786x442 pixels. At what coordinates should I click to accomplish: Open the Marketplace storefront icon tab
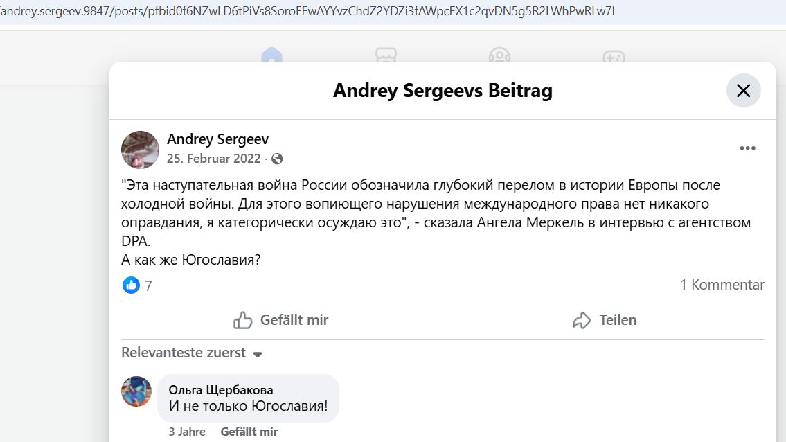point(385,56)
